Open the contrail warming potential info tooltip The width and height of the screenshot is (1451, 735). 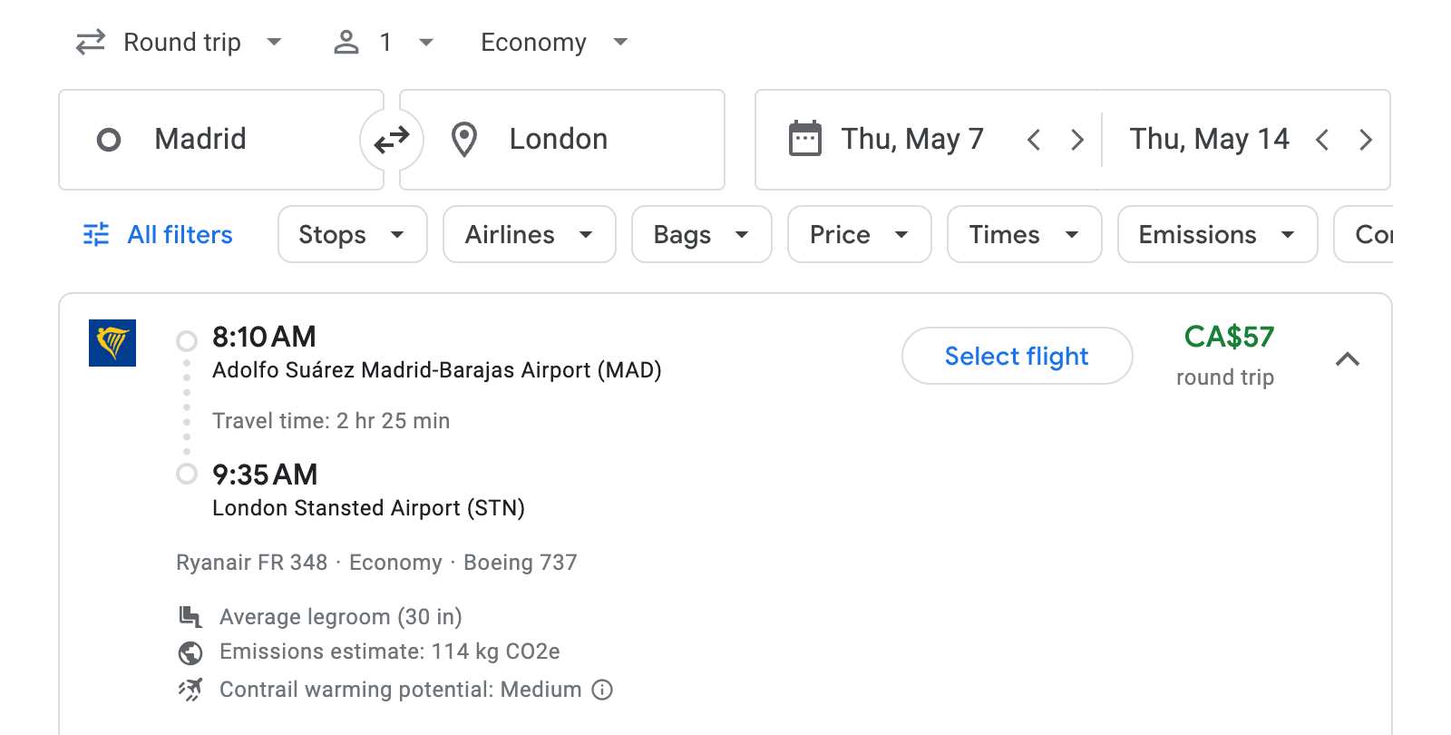601,690
